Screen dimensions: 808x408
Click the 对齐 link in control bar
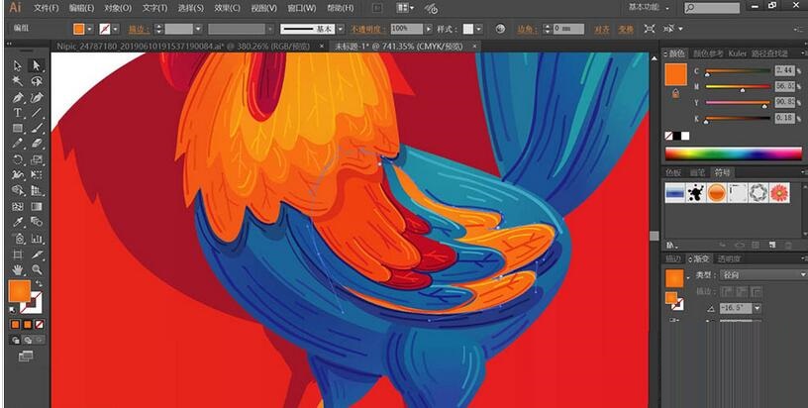(601, 29)
